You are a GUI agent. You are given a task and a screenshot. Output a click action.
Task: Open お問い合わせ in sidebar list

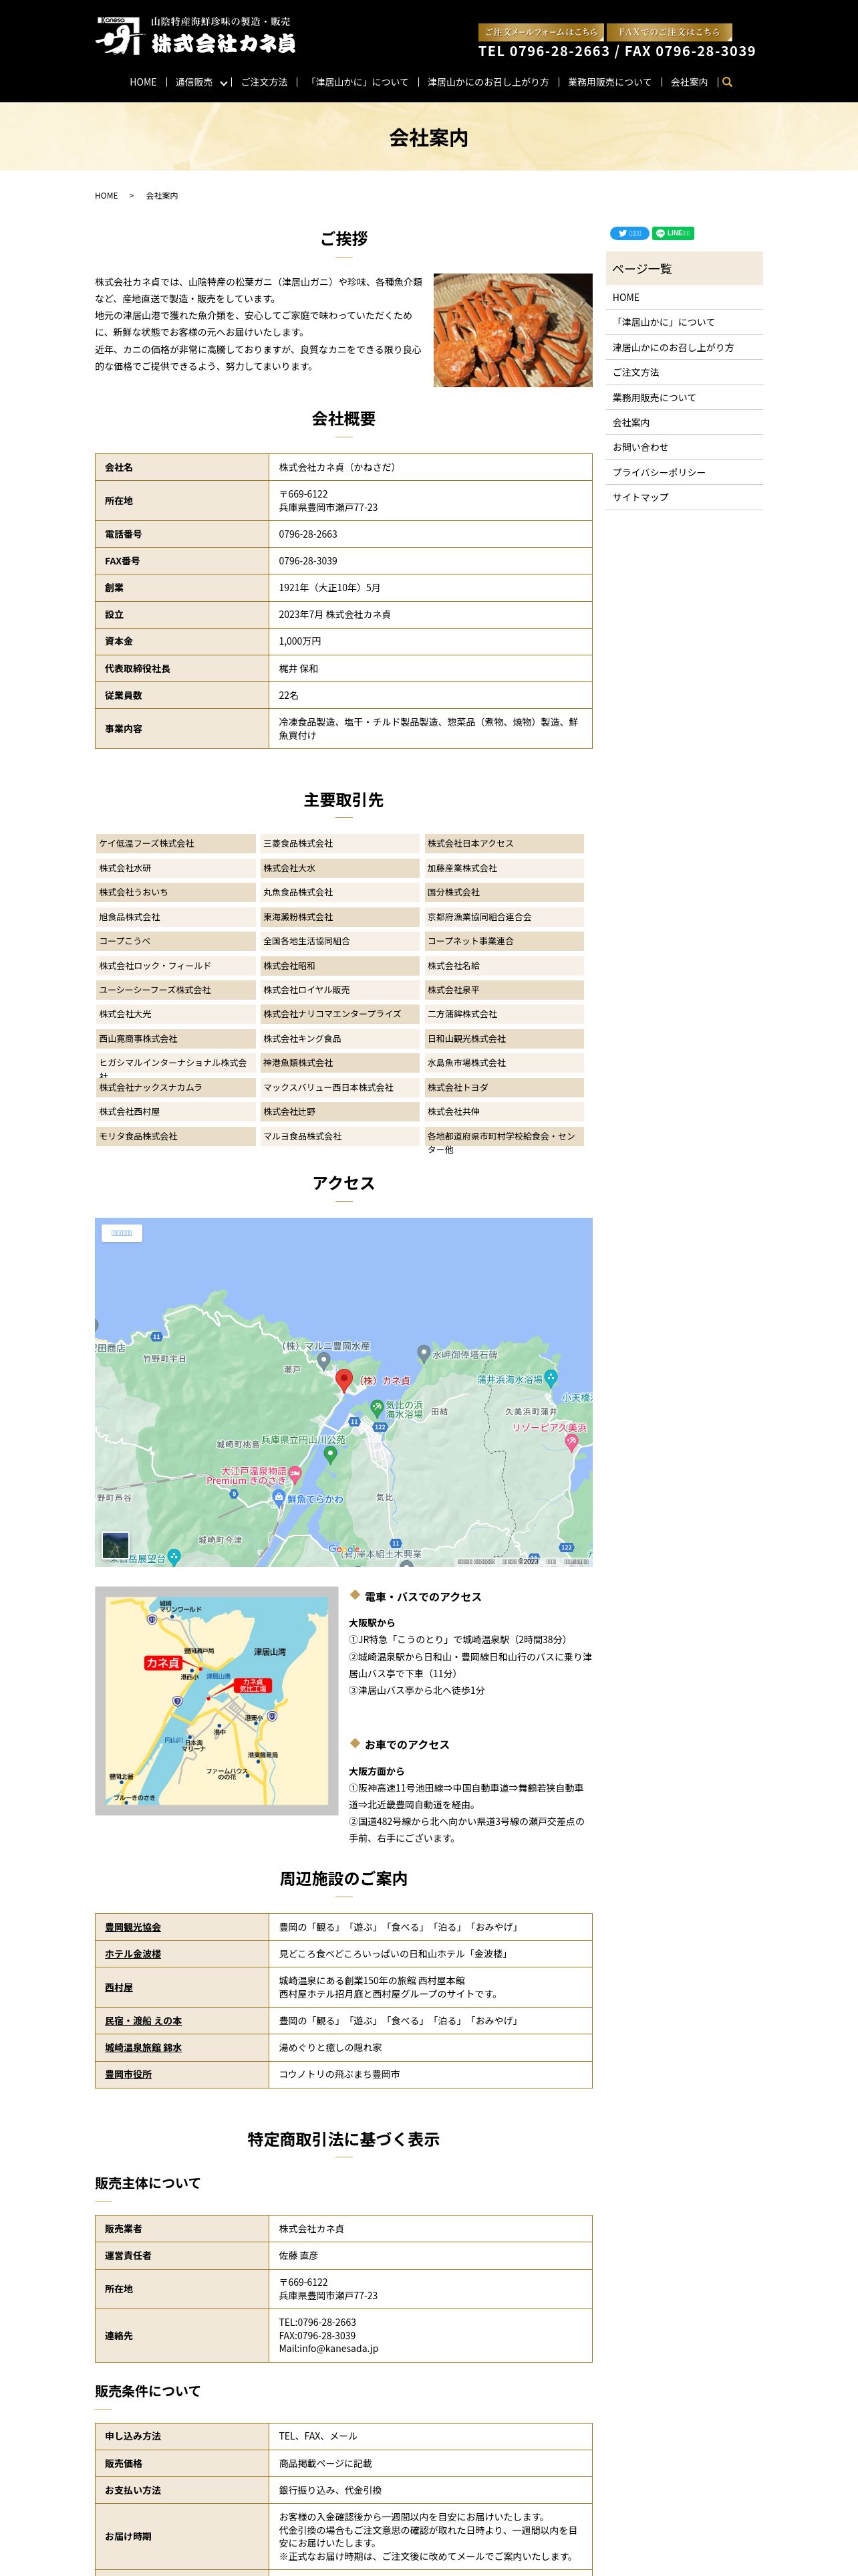[684, 447]
